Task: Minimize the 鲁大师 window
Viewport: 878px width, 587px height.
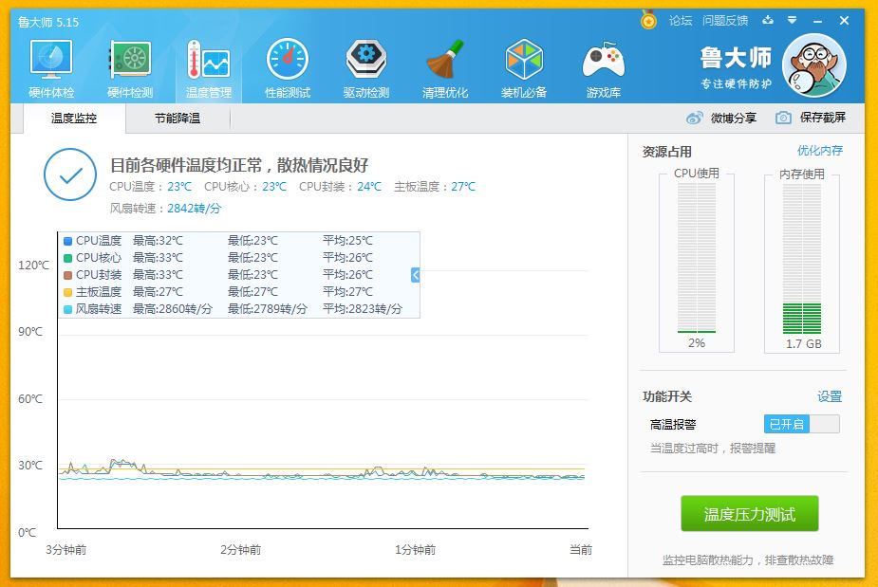Action: [x=817, y=21]
